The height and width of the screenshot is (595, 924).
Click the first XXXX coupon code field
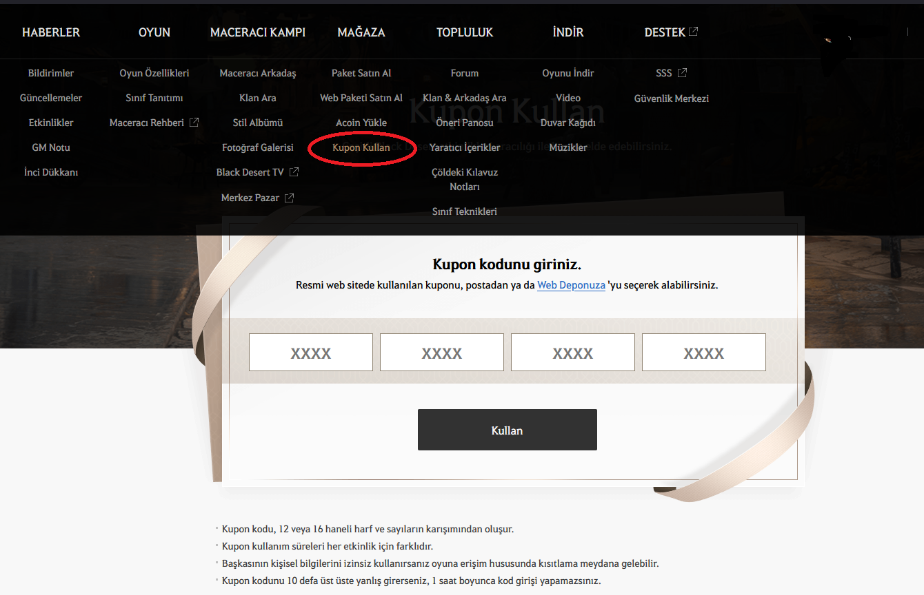[x=310, y=352]
